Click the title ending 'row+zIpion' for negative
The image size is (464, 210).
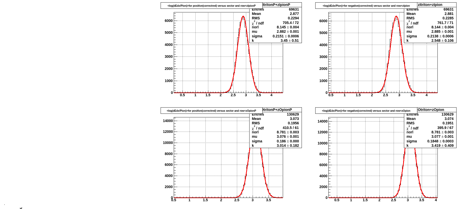(366, 6)
